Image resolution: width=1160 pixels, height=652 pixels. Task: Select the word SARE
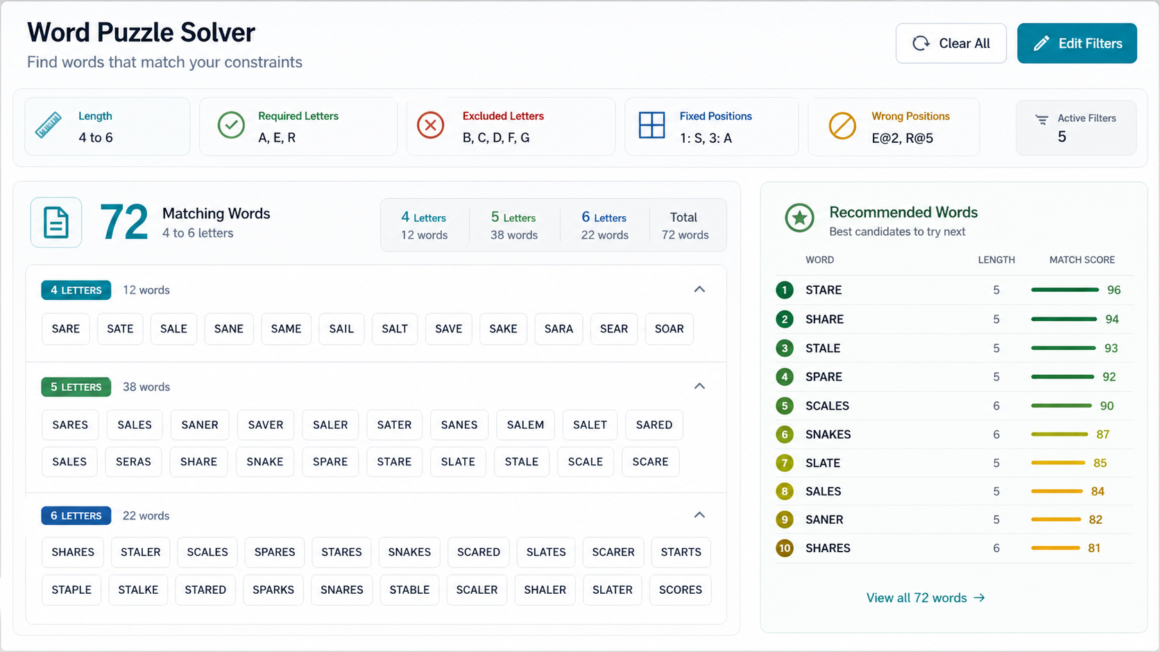(x=66, y=329)
